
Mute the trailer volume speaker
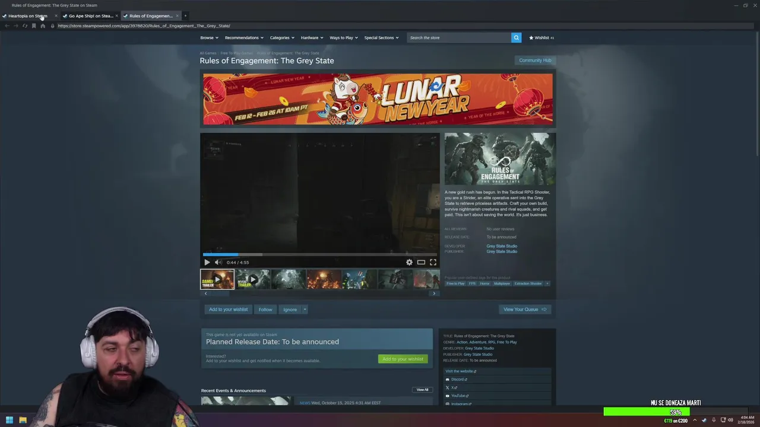coord(218,262)
